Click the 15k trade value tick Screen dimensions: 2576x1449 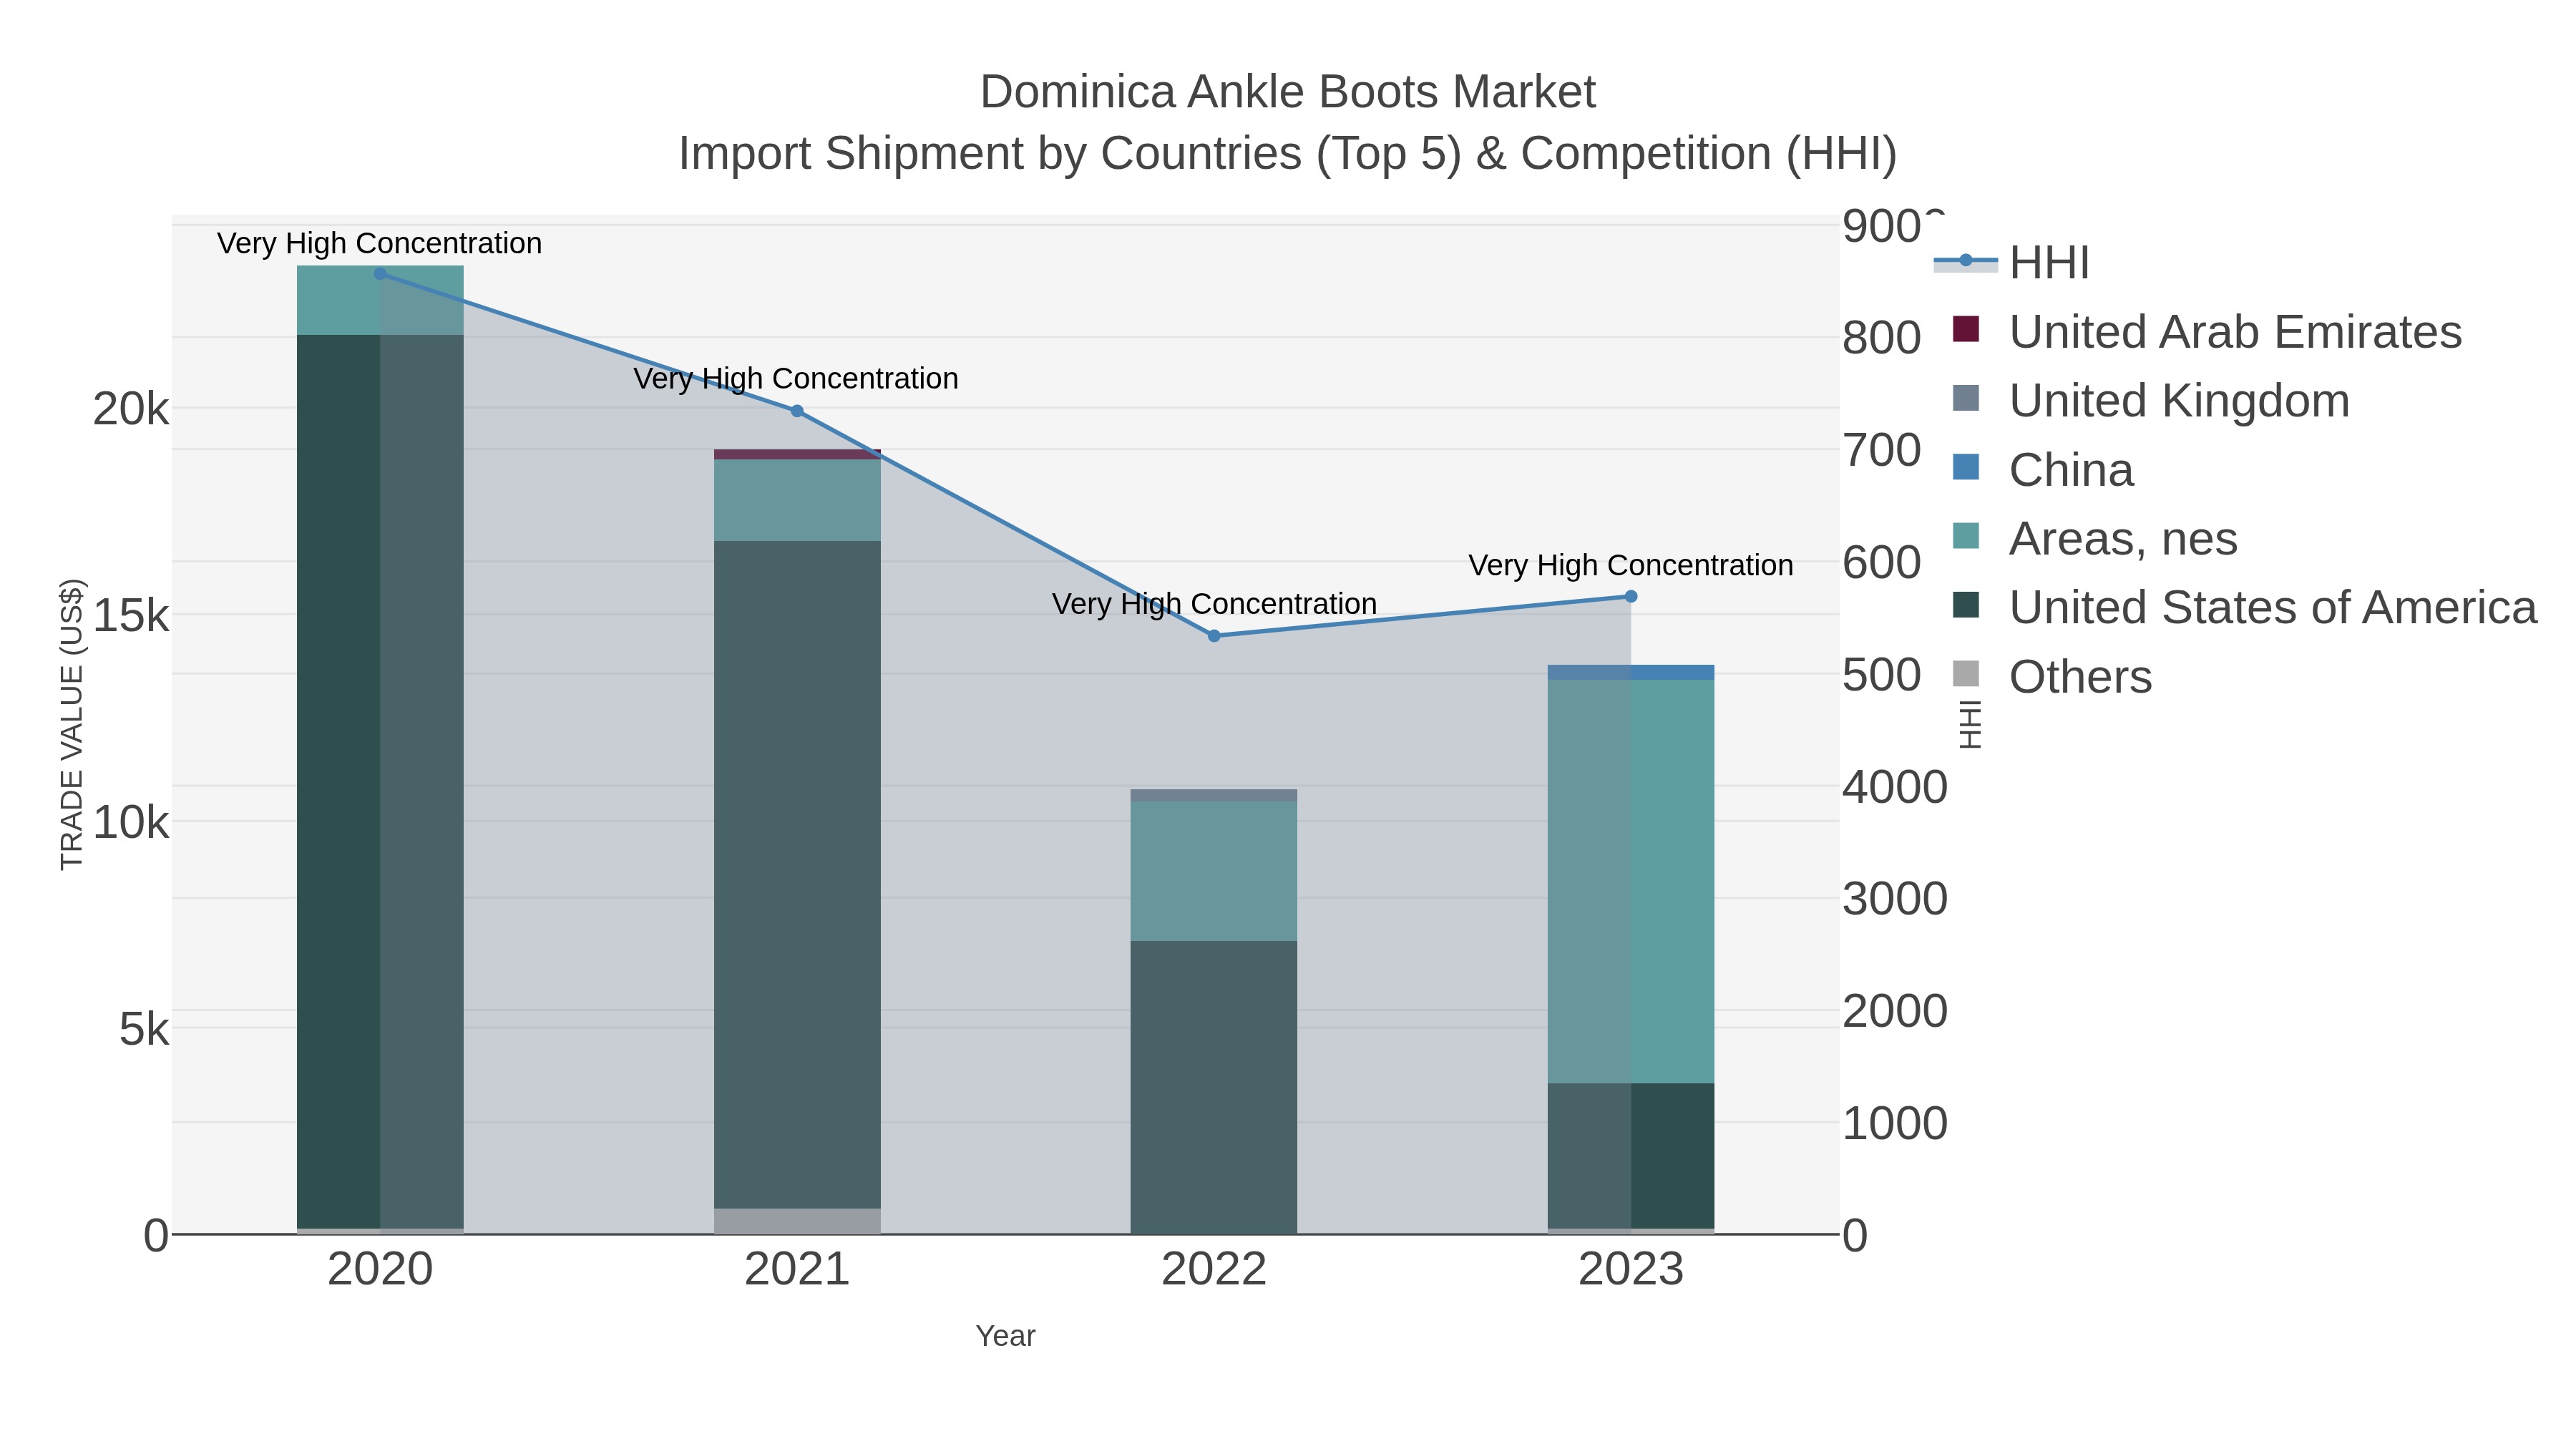point(131,616)
